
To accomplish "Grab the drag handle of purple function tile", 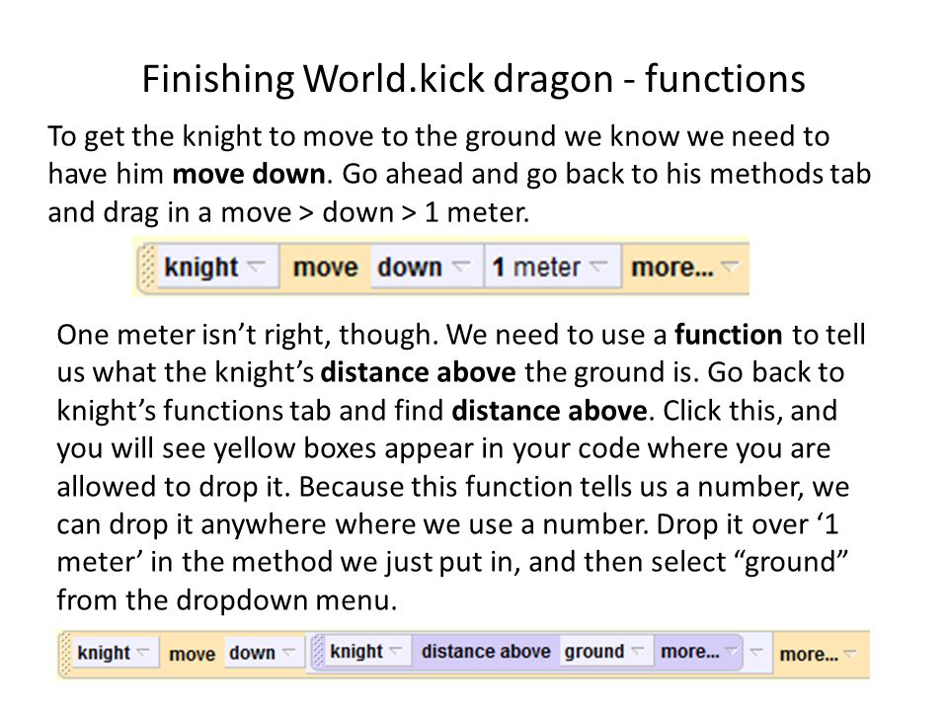I will coord(319,652).
